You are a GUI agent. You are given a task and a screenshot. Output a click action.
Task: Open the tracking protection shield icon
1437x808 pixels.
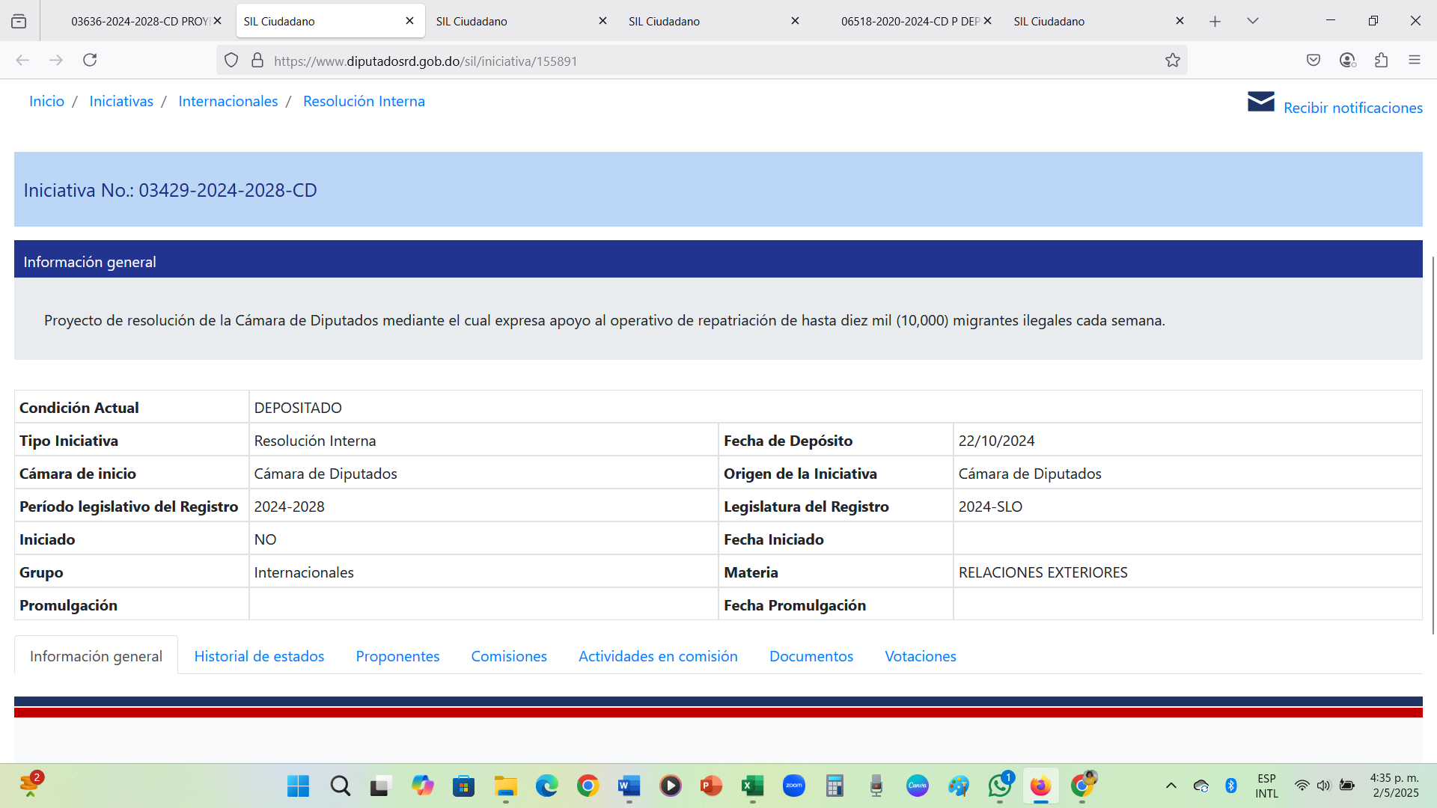tap(231, 61)
